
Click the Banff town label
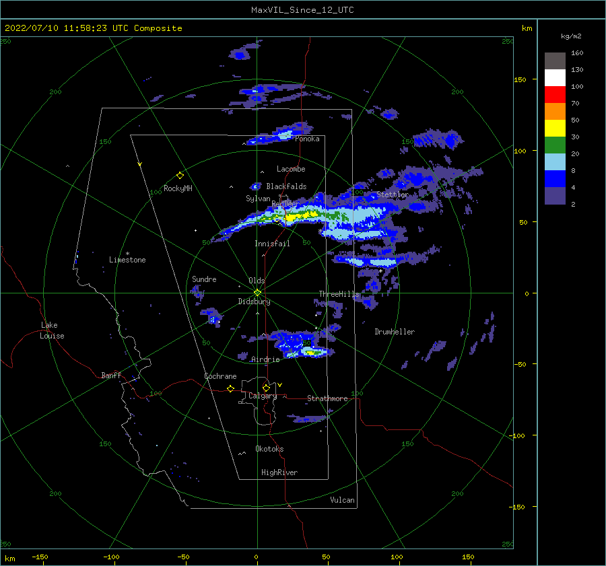click(111, 375)
